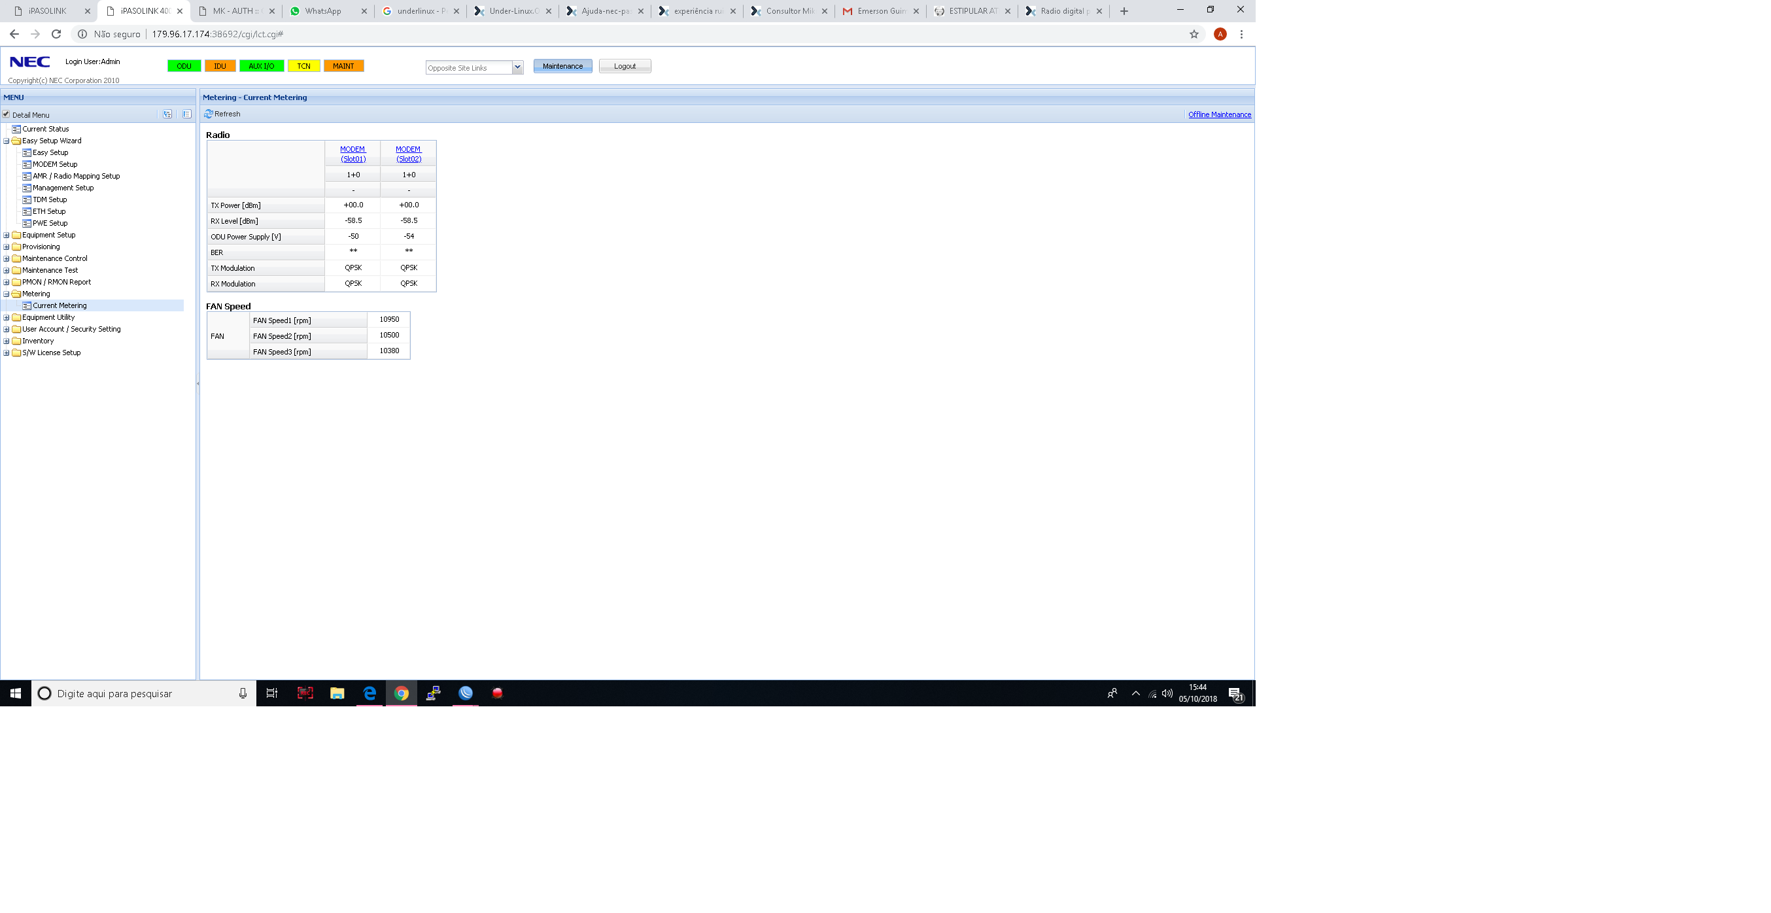Open the Offline Maintenance link
This screenshot has height=913, width=1771.
coord(1219,115)
